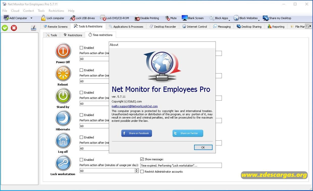Click the edit list icon above computer panel

coord(33,28)
